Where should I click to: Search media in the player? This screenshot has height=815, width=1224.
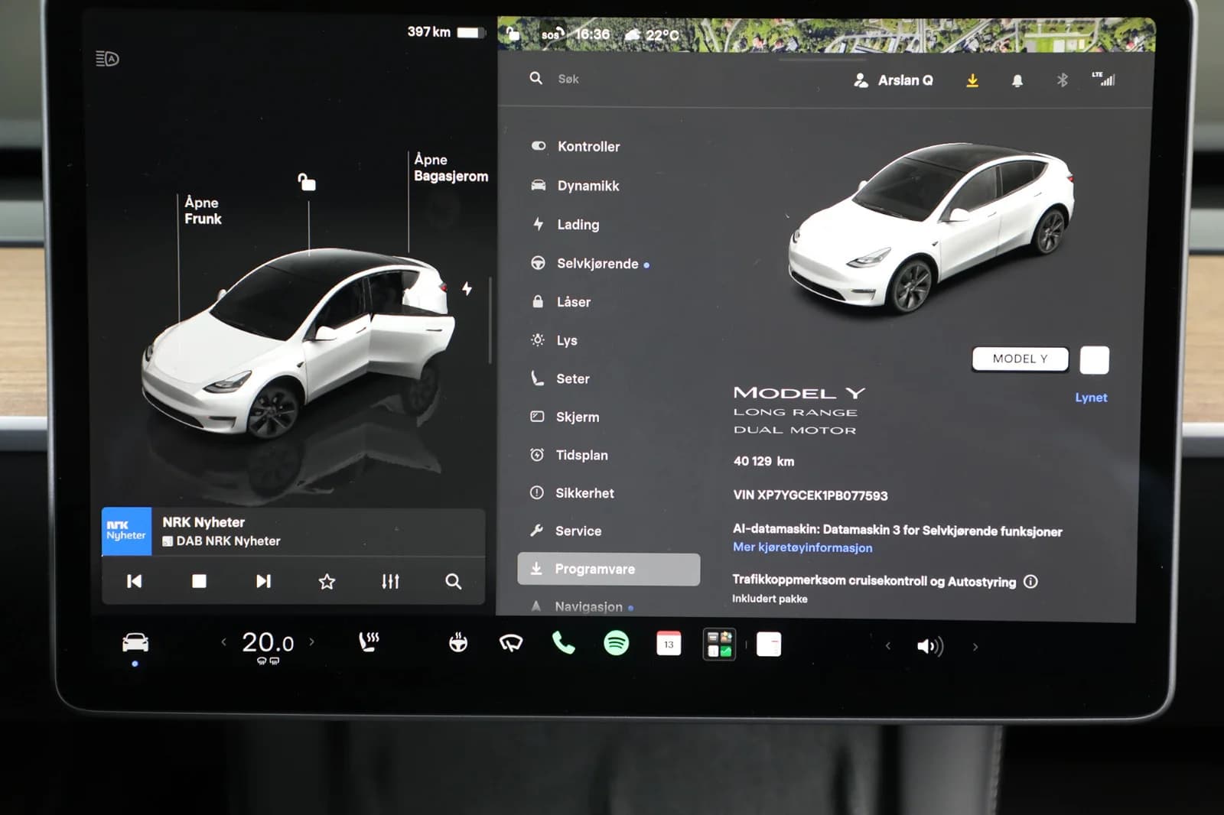(x=454, y=581)
